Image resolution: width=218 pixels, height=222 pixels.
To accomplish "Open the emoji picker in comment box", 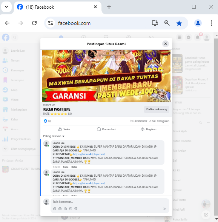I will click(60, 209).
